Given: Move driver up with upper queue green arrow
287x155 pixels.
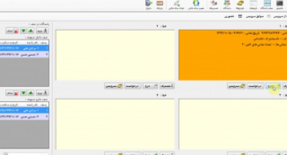Looking at the screenshot, I should tap(31, 31).
